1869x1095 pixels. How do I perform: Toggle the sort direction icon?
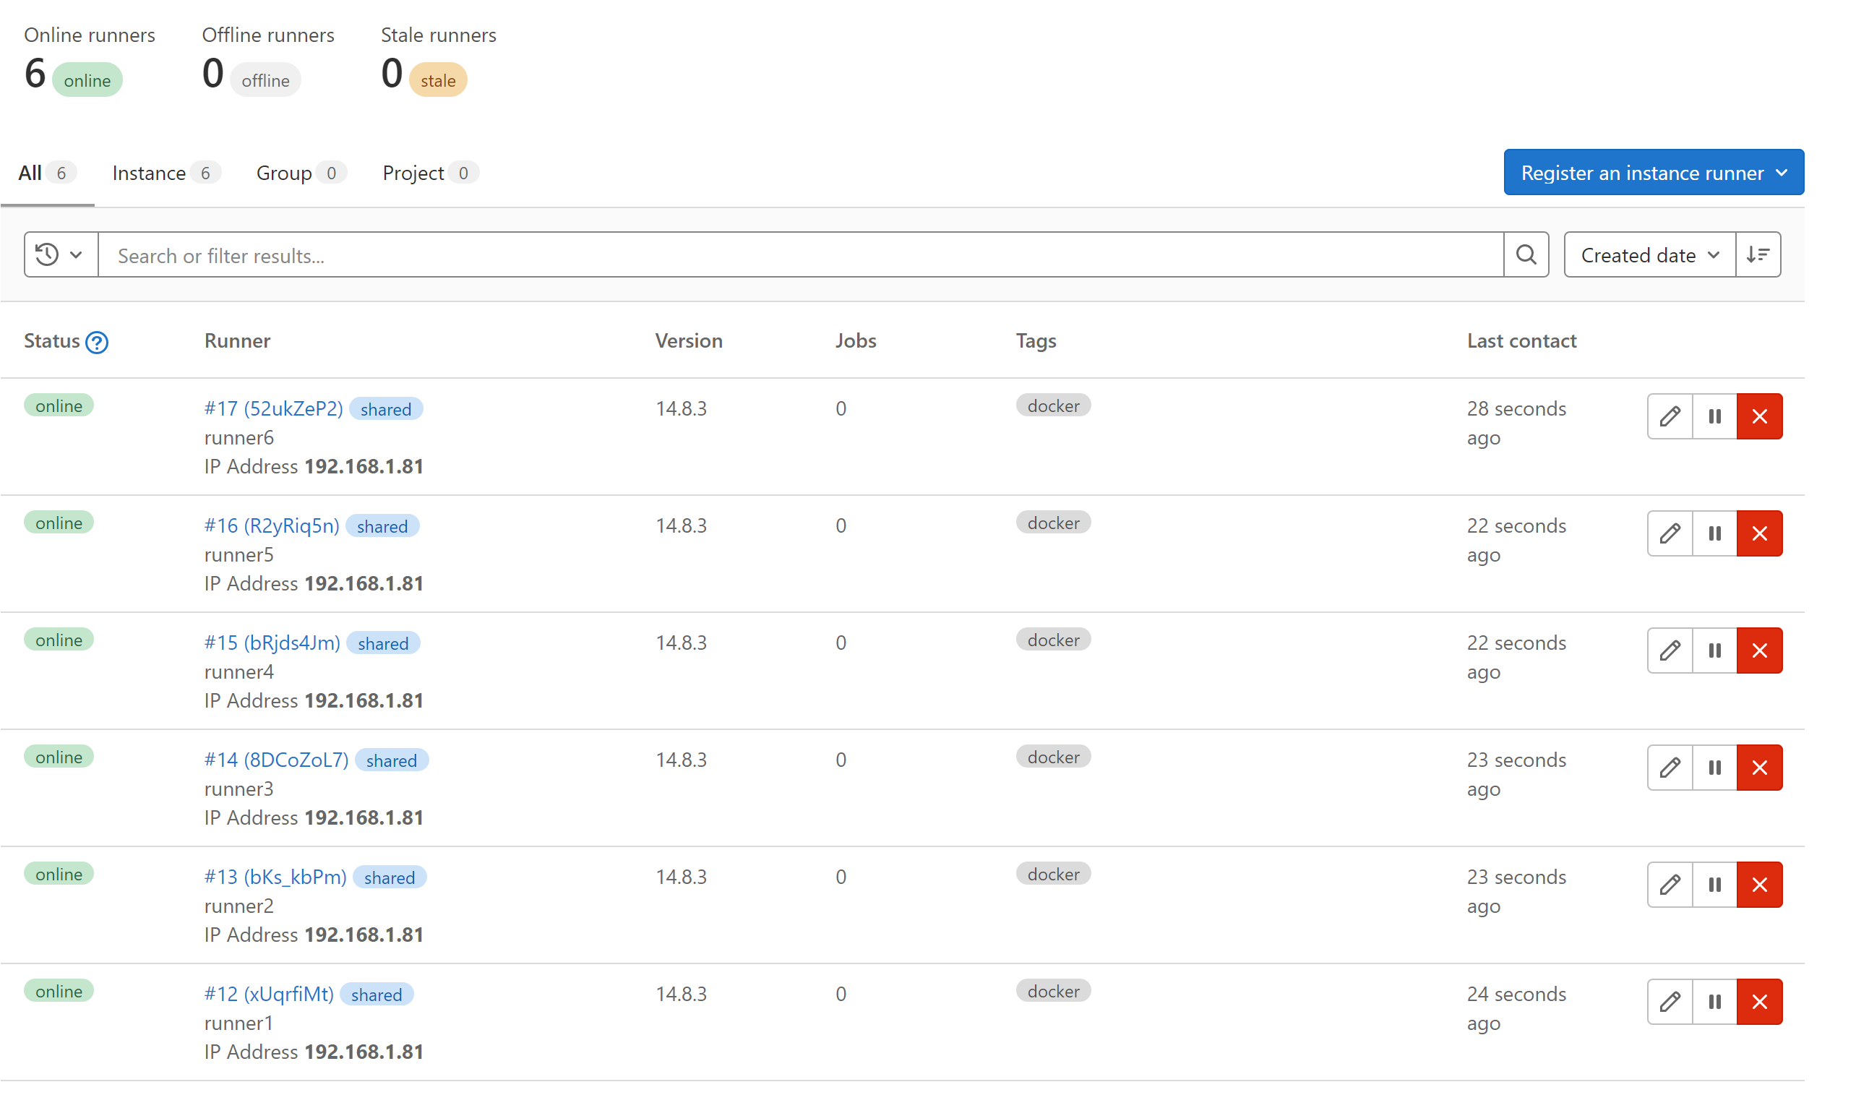(1758, 255)
